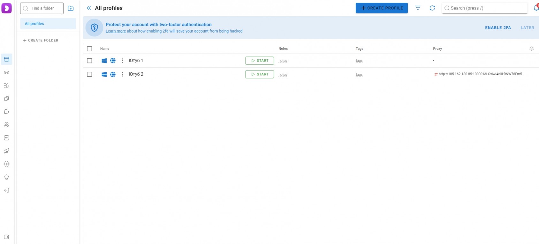
Task: Open three-dot menu for Ютуб 2
Action: (x=122, y=74)
